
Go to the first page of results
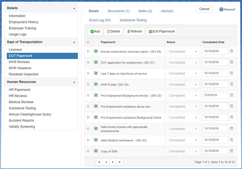(x=99, y=162)
